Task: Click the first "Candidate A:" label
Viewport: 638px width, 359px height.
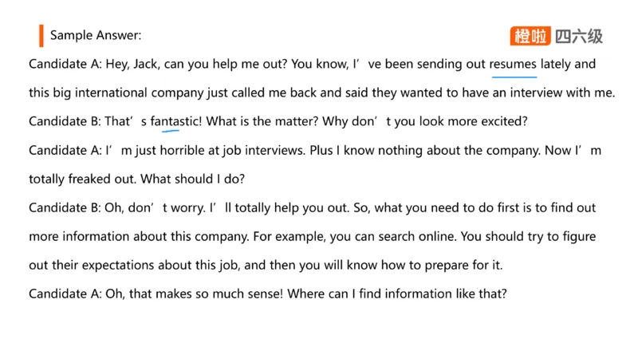Action: [x=65, y=64]
